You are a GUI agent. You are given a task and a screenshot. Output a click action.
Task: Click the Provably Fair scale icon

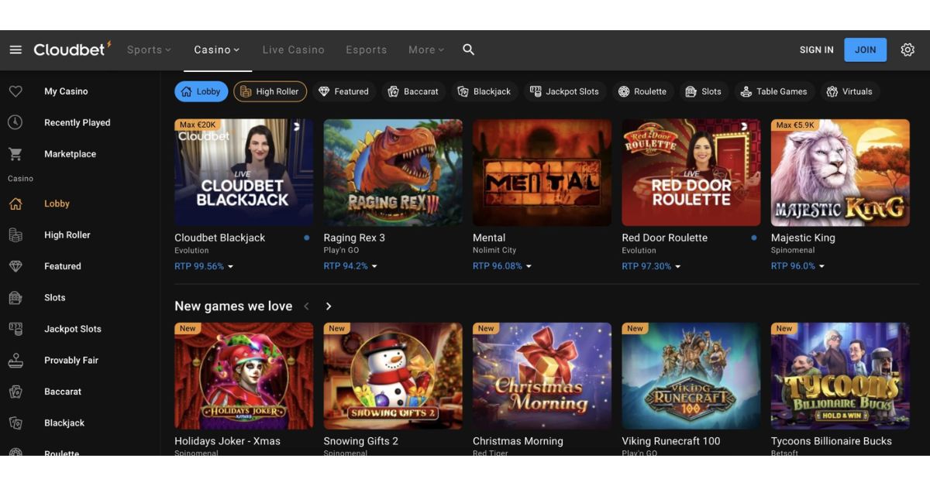pyautogui.click(x=15, y=361)
